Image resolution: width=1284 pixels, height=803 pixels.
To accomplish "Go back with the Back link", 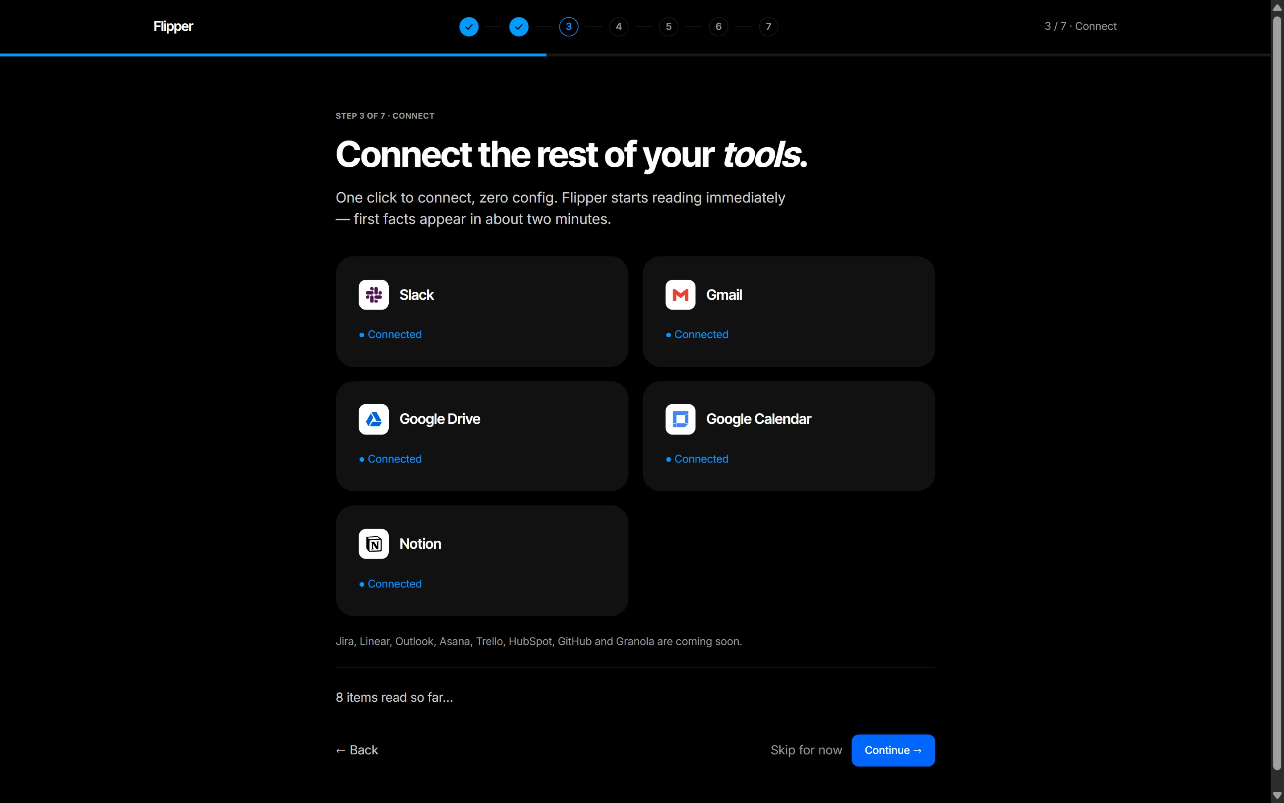I will click(357, 750).
